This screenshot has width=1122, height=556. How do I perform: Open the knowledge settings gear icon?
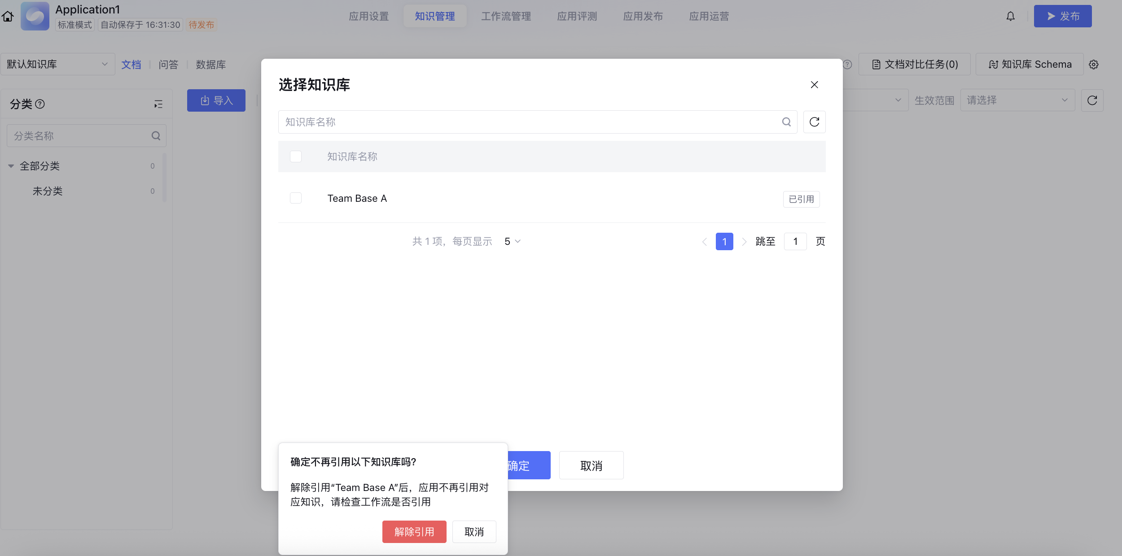pyautogui.click(x=1094, y=65)
